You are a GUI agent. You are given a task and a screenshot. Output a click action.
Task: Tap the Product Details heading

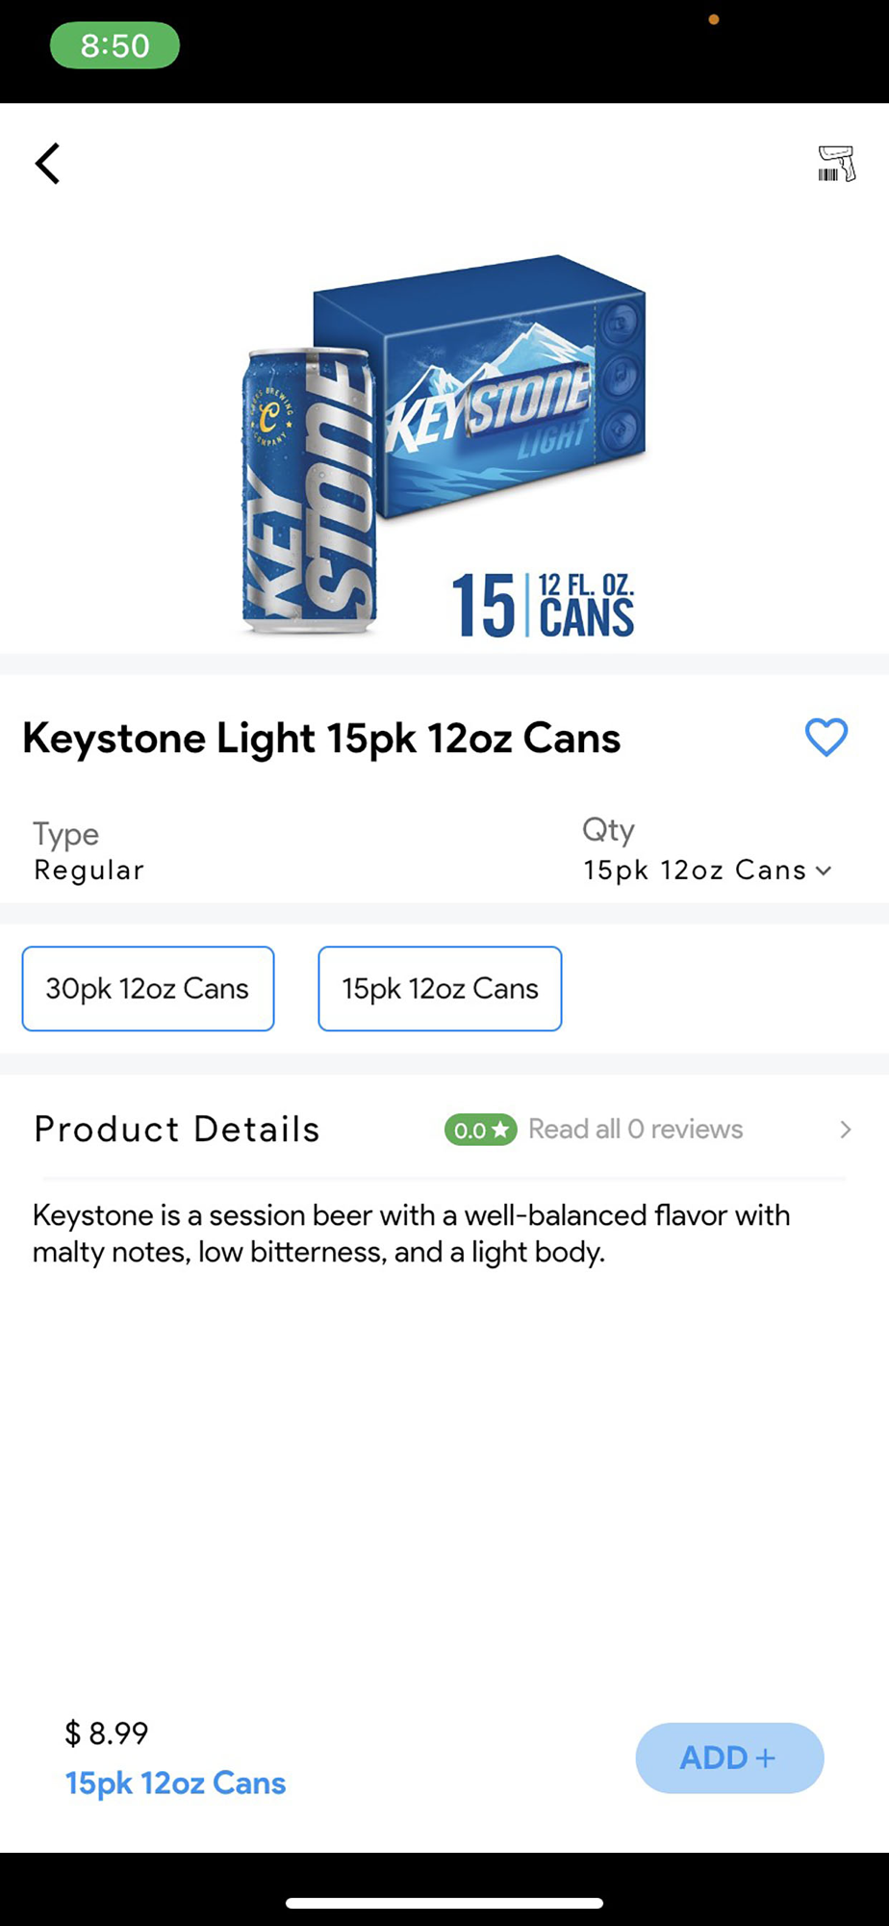[177, 1129]
